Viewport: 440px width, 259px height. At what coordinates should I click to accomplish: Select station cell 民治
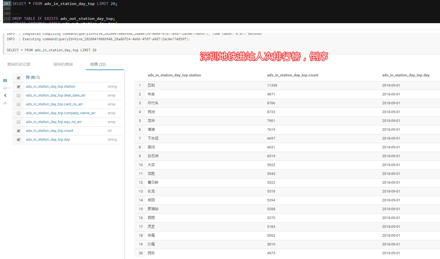pyautogui.click(x=151, y=112)
